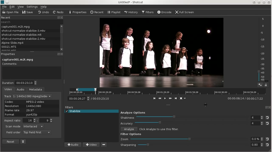Click the Open File toolbar button
The width and height of the screenshot is (272, 152).
coord(10,12)
